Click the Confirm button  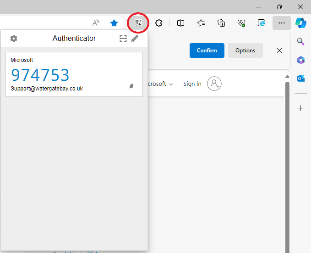(x=207, y=51)
